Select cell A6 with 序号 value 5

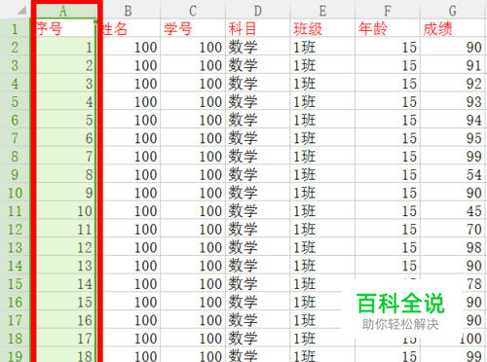tap(63, 120)
